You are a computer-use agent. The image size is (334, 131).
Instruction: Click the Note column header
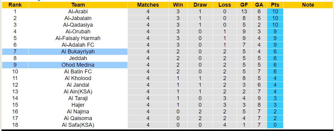point(308,5)
